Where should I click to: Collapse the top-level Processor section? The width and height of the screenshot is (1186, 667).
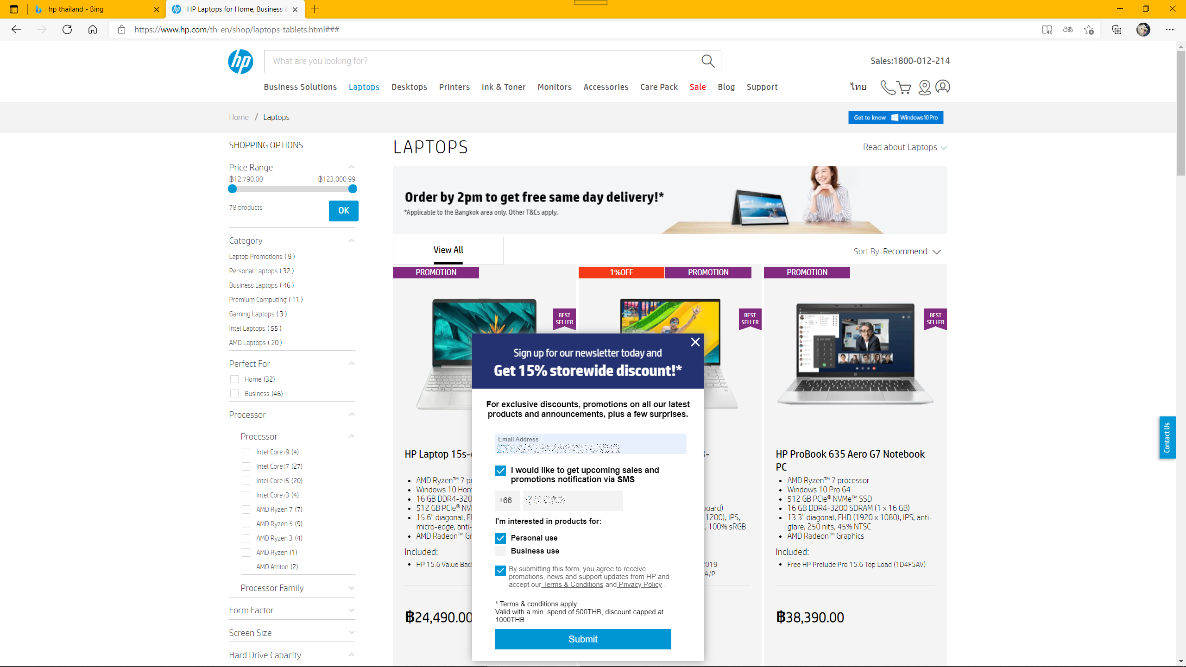pyautogui.click(x=352, y=415)
